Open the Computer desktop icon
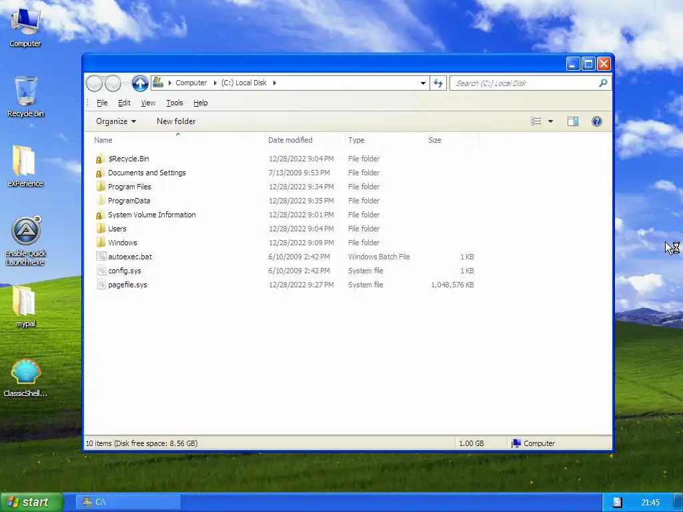The height and width of the screenshot is (512, 683). [x=25, y=27]
